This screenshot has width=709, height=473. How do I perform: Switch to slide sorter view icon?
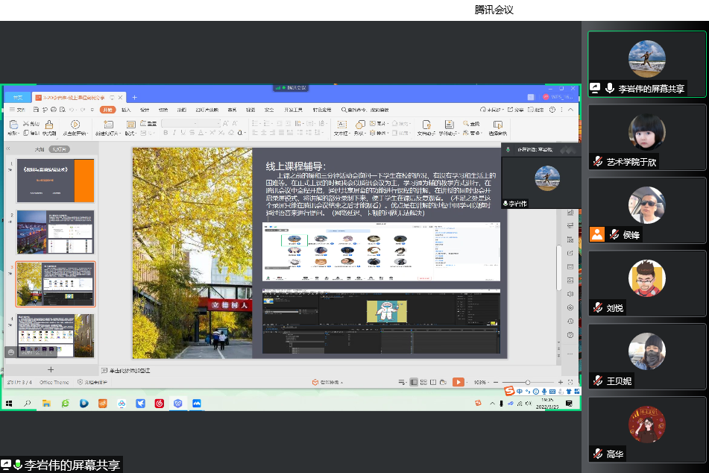[x=423, y=382]
